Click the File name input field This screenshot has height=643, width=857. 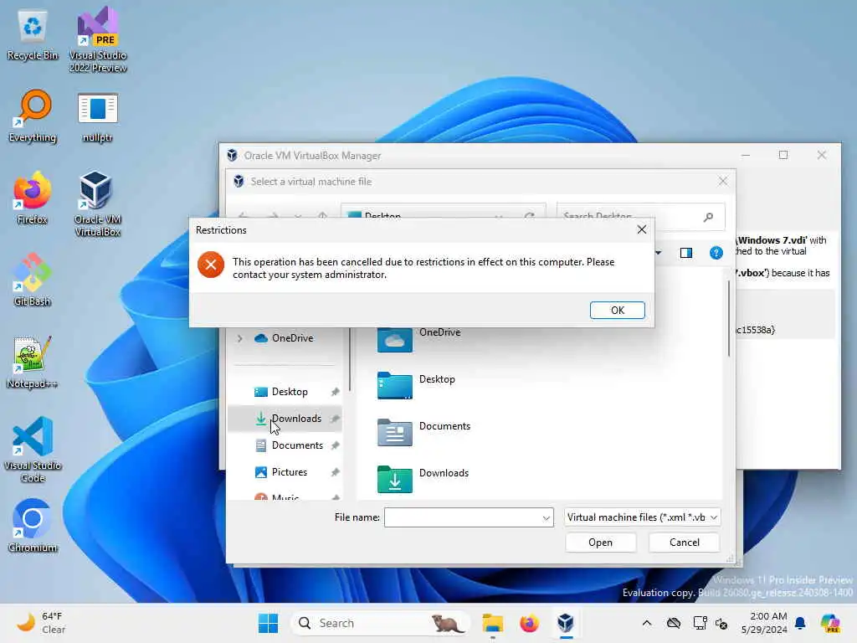coord(462,517)
